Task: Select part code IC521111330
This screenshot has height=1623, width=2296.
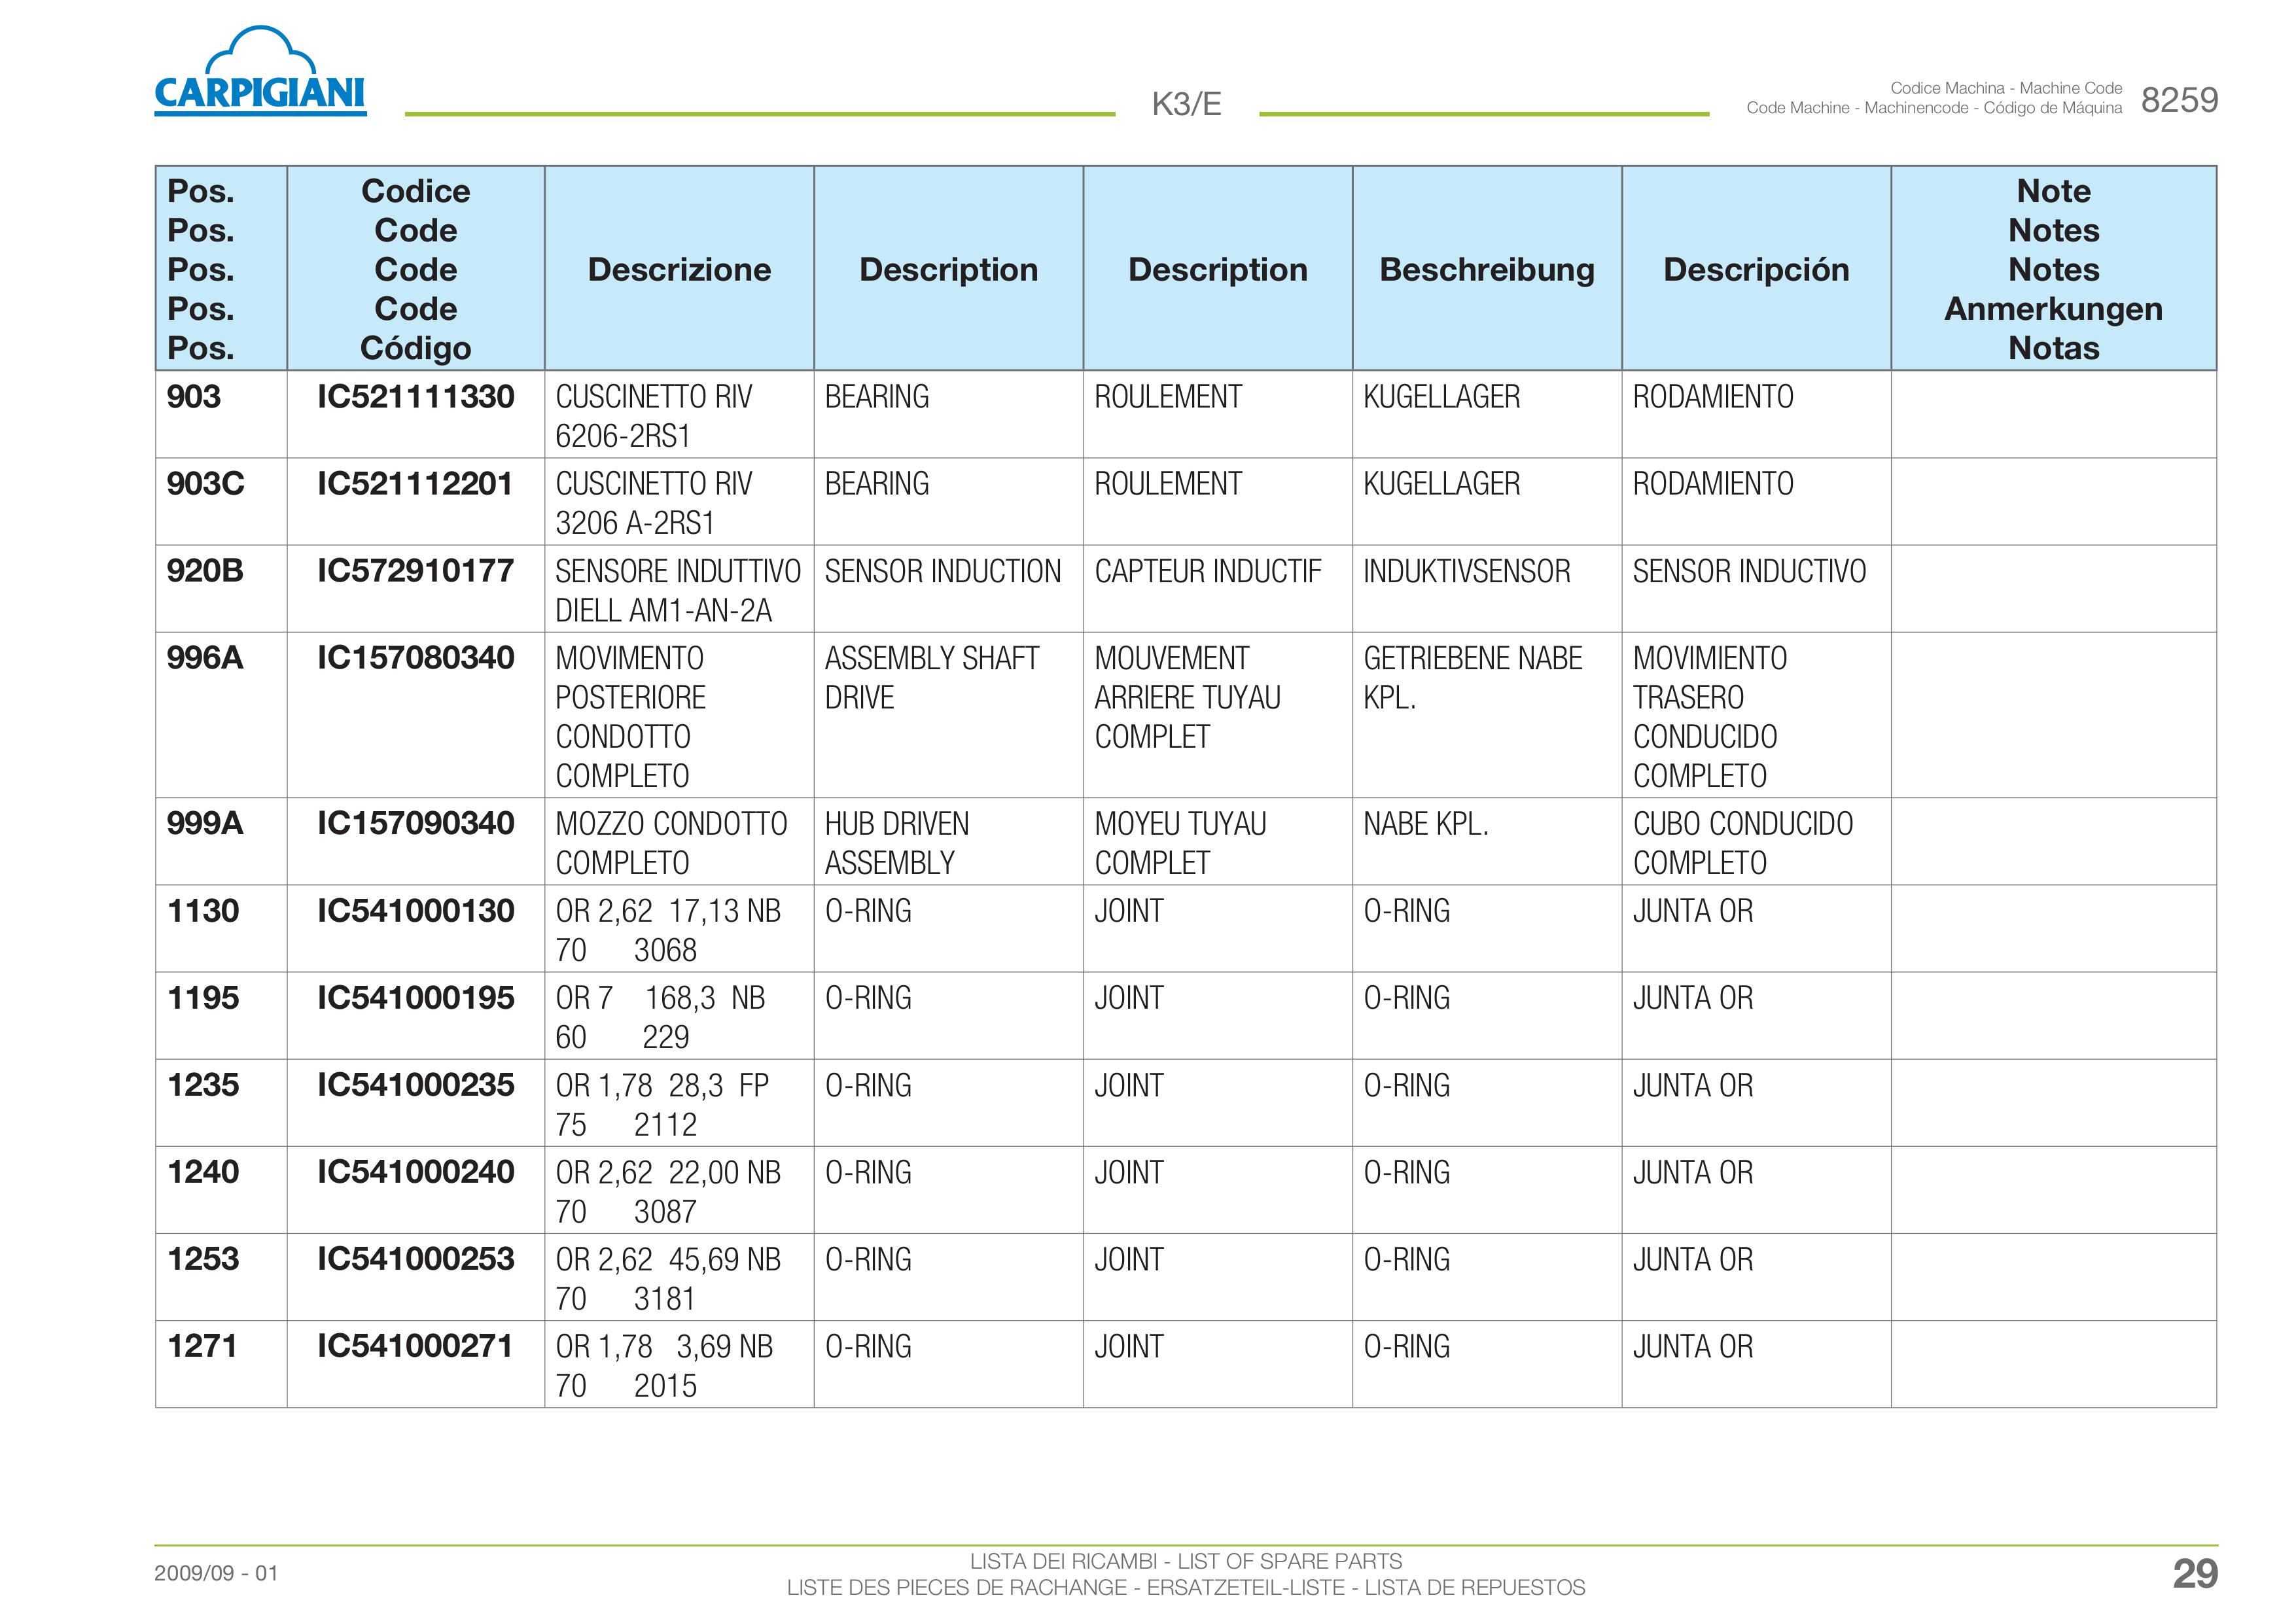Action: [415, 397]
